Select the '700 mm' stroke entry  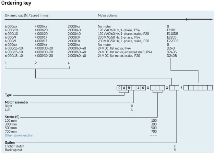pyautogui.click(x=11, y=131)
